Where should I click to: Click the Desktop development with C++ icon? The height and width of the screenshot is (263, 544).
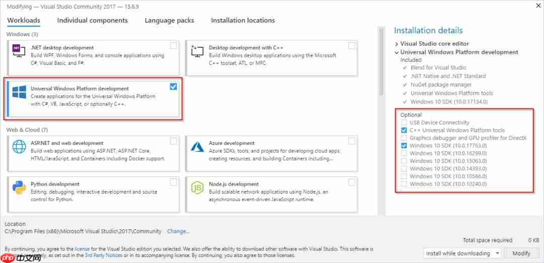coord(197,51)
